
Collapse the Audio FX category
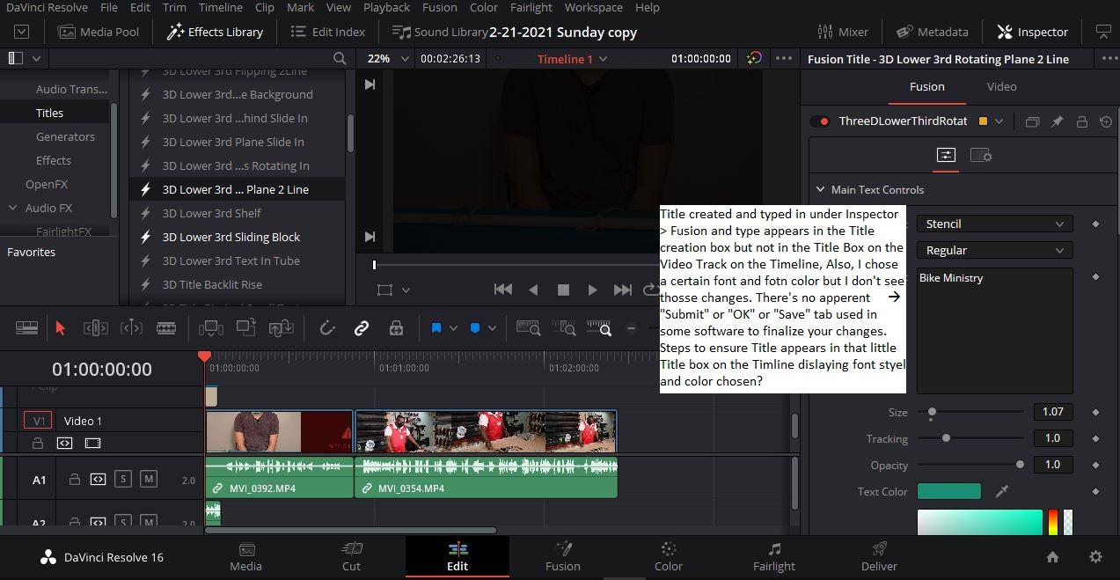tap(12, 209)
